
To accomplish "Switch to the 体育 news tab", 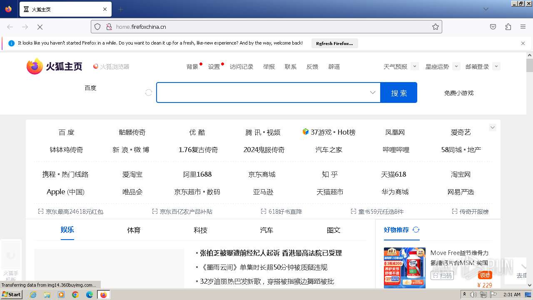I will pos(134,230).
